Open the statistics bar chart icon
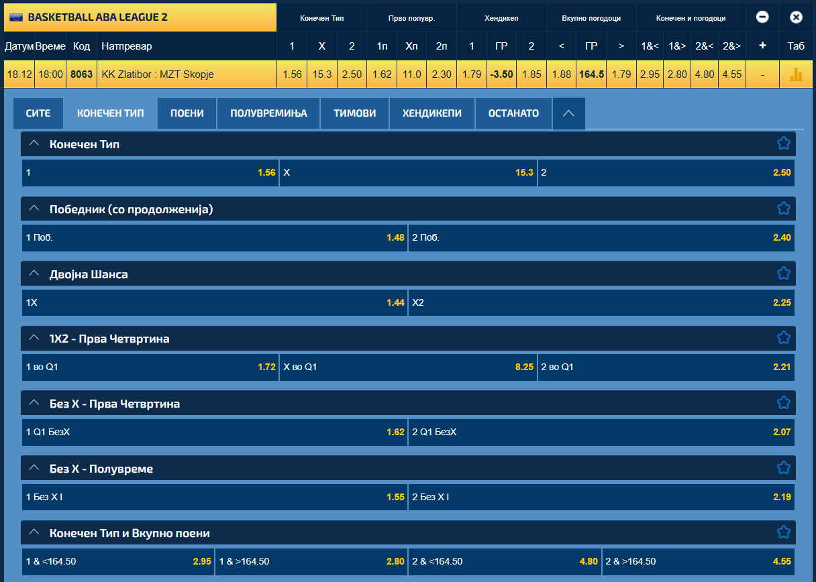Viewport: 816px width, 582px height. pos(796,74)
